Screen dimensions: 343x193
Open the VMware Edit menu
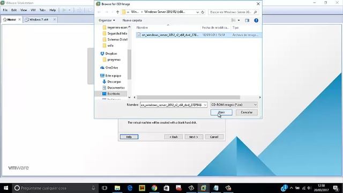(x=14, y=10)
